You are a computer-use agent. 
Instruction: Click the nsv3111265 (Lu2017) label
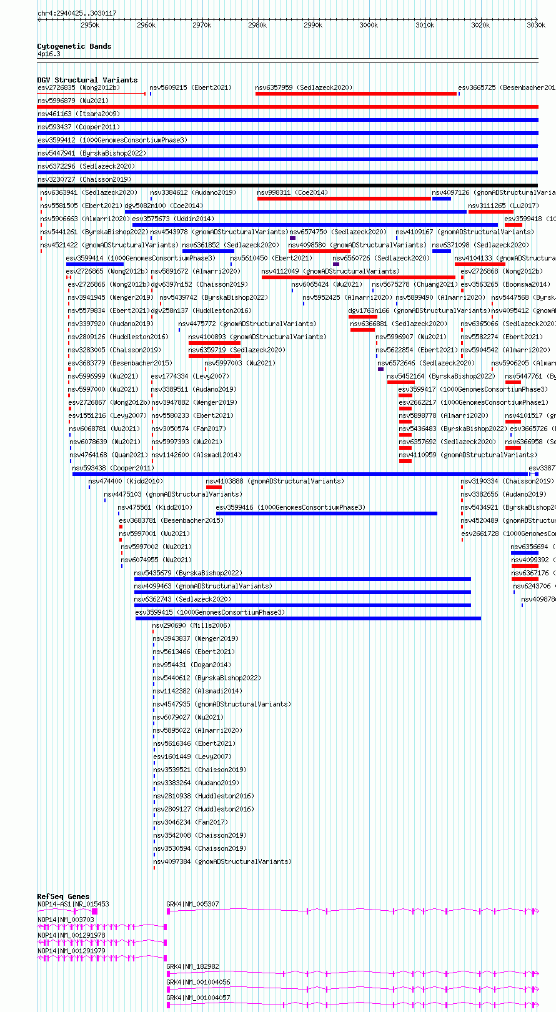pos(504,206)
